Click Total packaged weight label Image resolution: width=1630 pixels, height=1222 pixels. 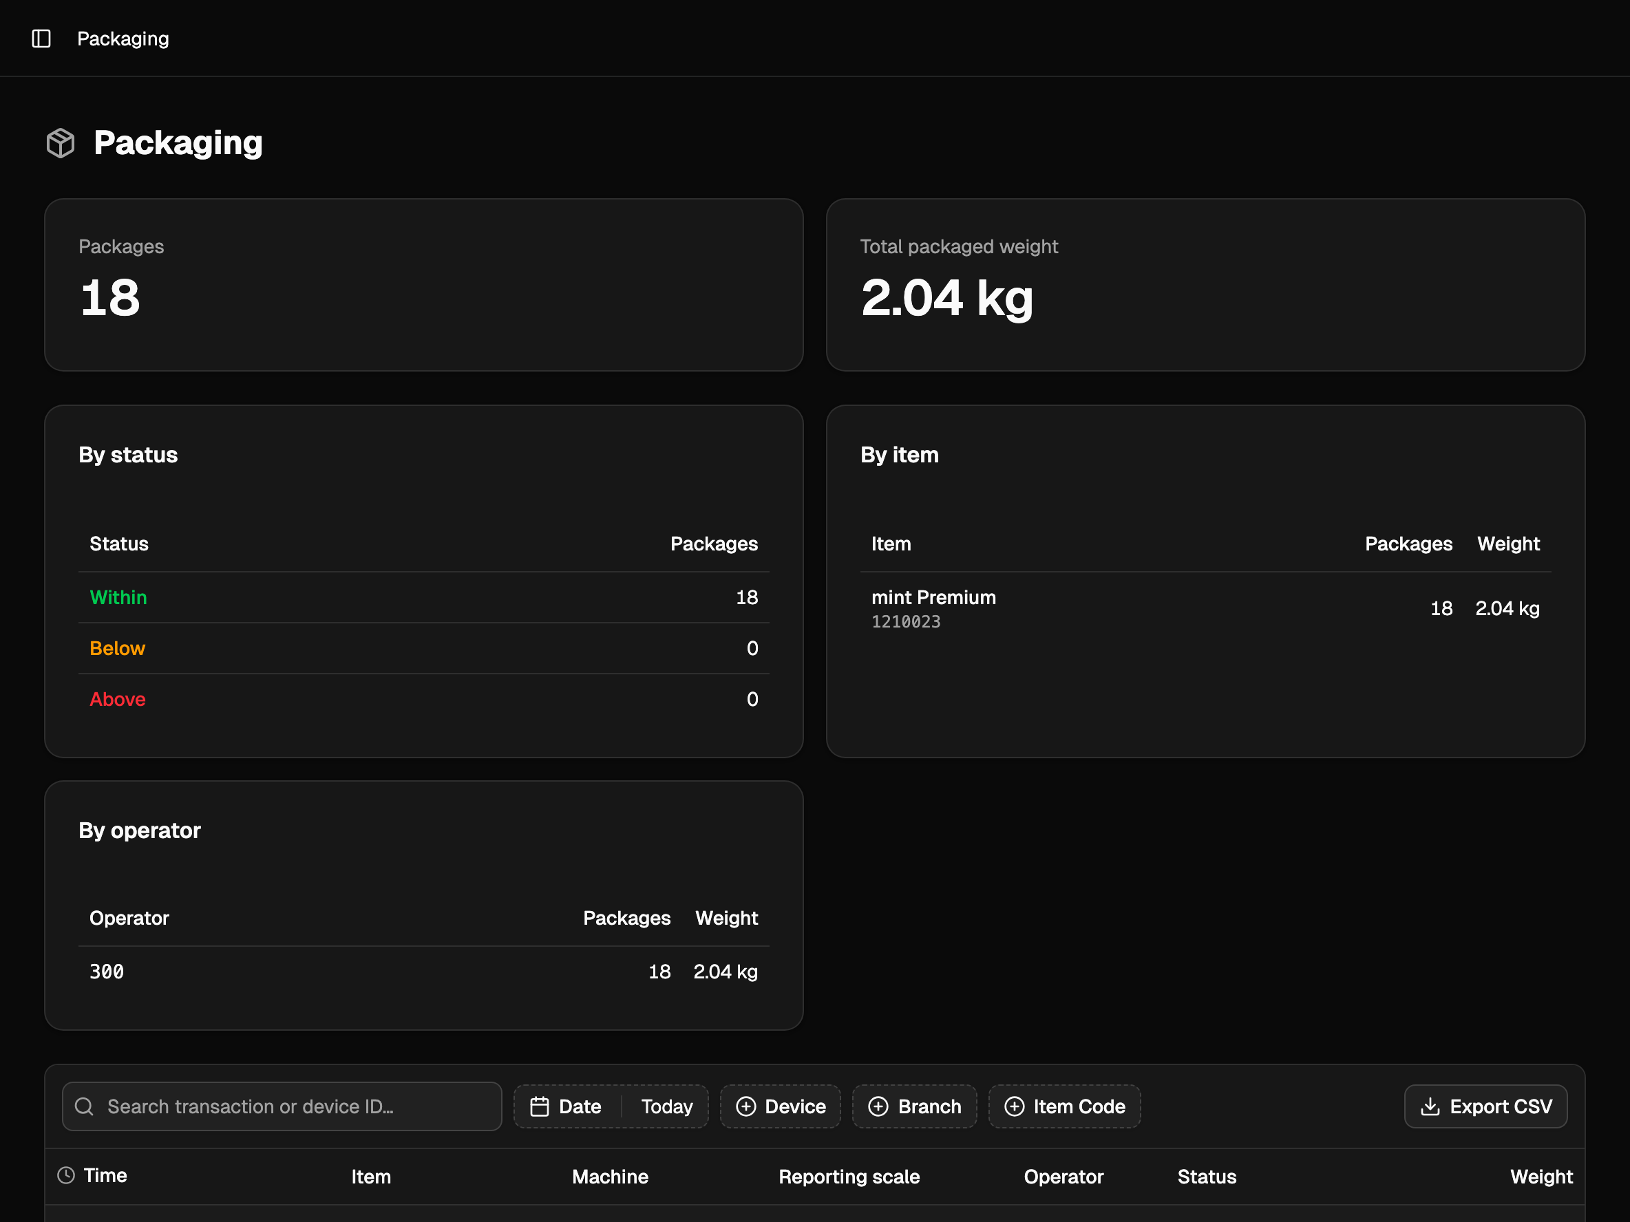tap(959, 247)
